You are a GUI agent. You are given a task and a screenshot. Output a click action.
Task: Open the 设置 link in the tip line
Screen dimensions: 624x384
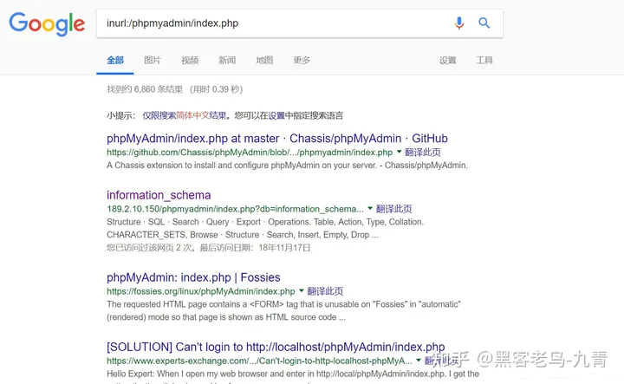tap(276, 116)
